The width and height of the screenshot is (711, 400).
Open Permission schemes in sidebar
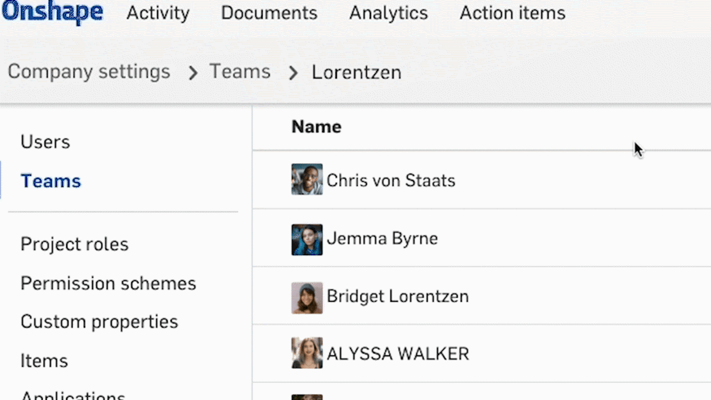coord(108,284)
